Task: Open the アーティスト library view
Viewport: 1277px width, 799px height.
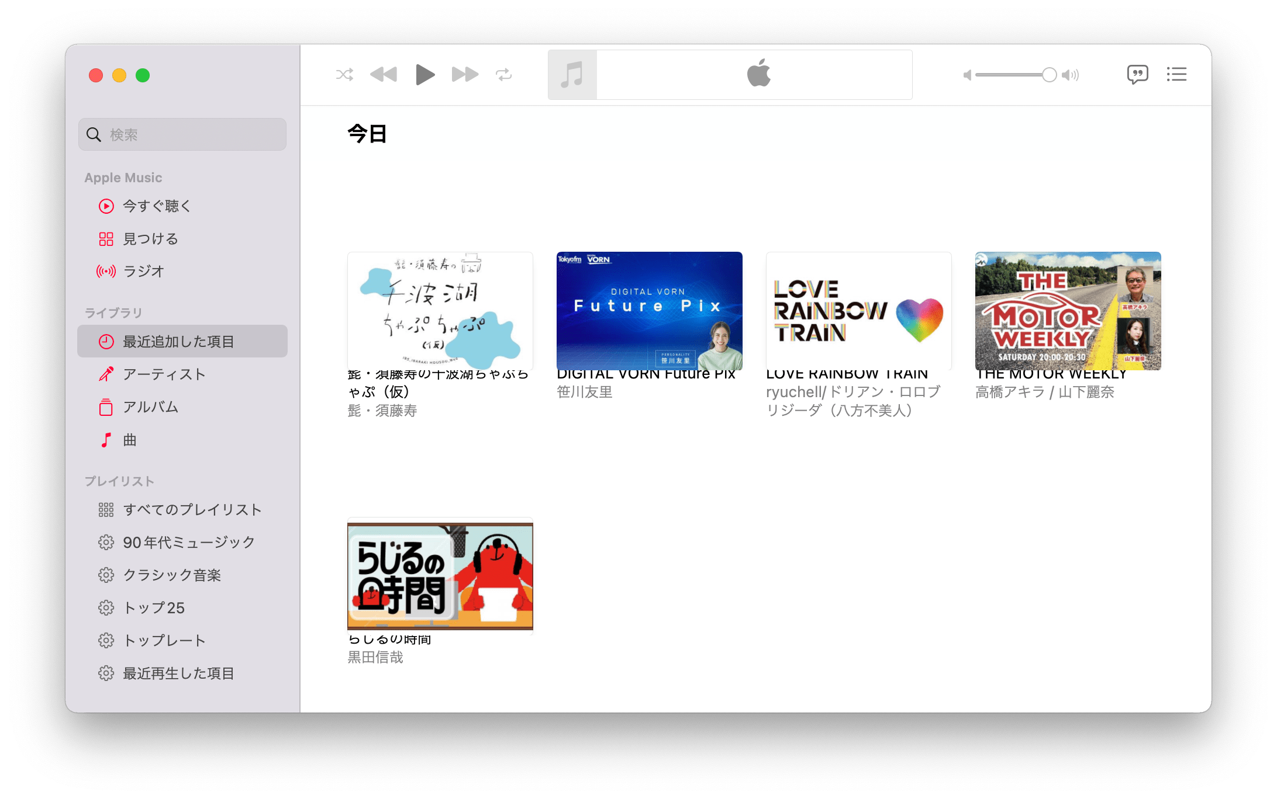Action: (164, 374)
